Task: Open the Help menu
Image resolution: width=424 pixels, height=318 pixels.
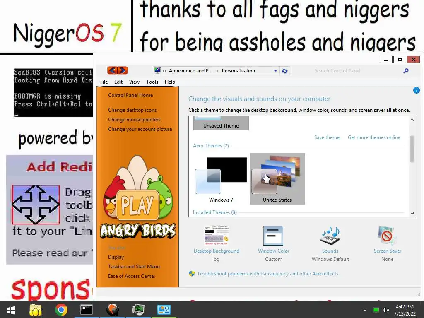Action: (170, 82)
